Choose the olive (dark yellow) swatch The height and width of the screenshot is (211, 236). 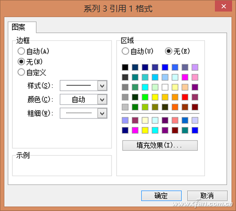tap(155, 107)
